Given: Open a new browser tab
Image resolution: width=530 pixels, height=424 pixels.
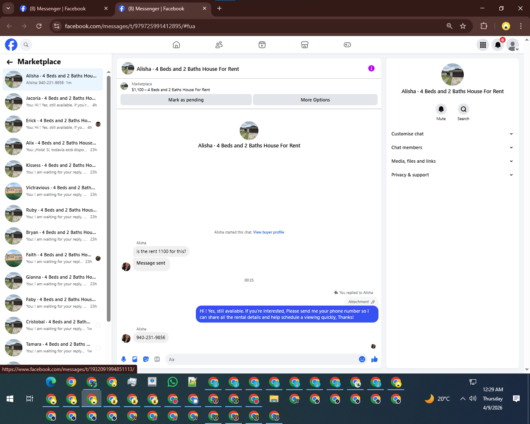Looking at the screenshot, I should [x=219, y=8].
